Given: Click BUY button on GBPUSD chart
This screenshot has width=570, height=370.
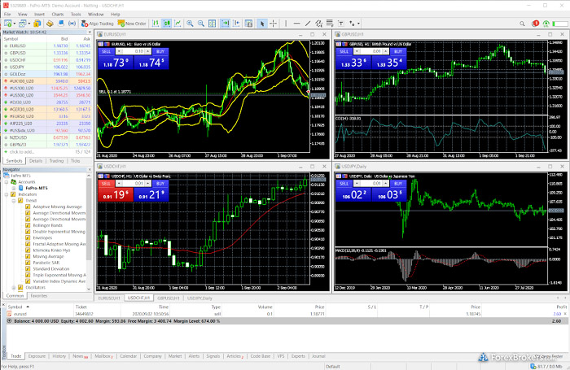Looking at the screenshot, I should point(398,51).
